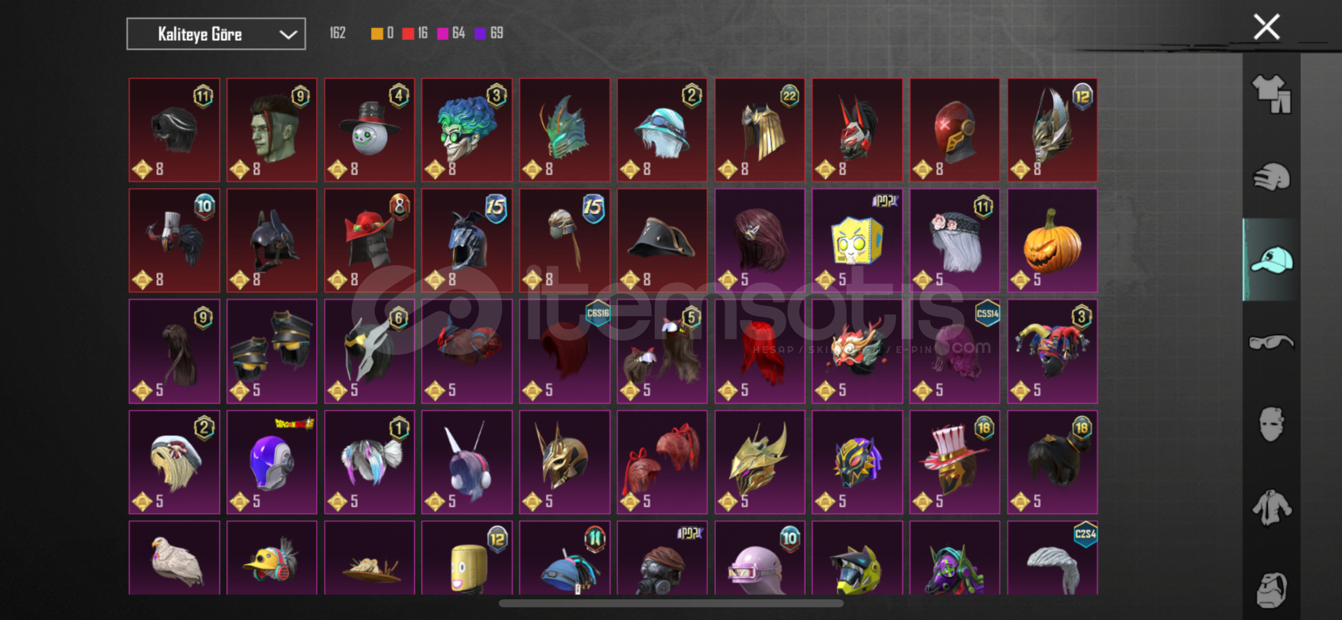Select the helmet category icon in sidebar
Viewport: 1342px width, 620px height.
pyautogui.click(x=1271, y=177)
